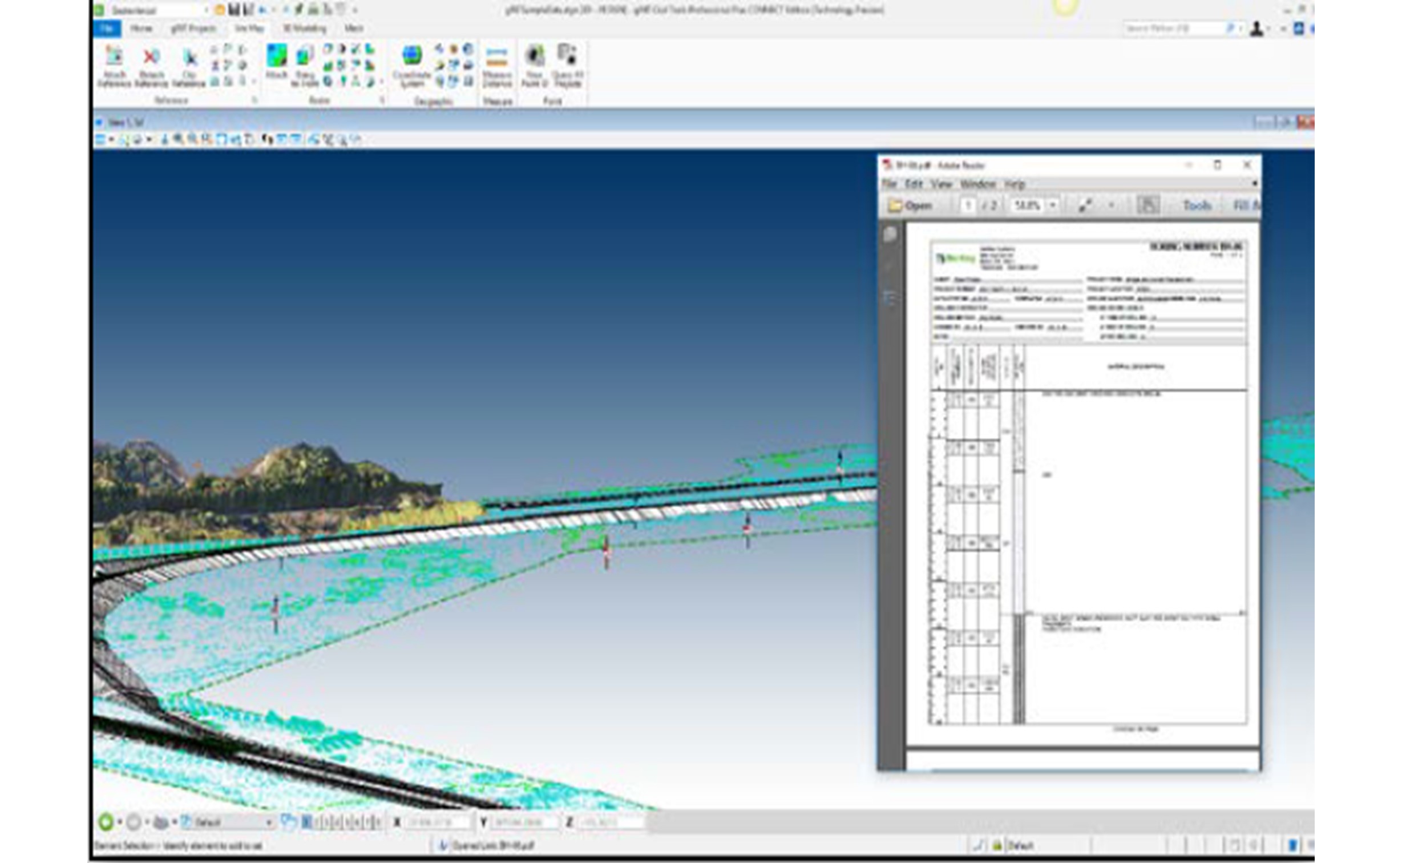
Task: Switch to the gINT Projects ribbon tab
Action: pos(193,28)
